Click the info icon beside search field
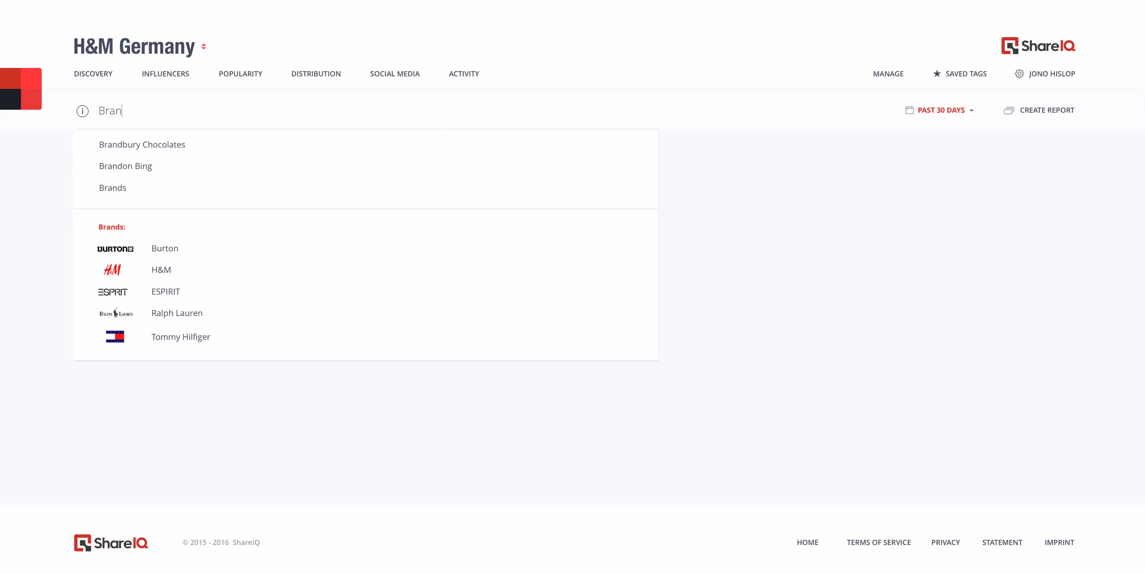This screenshot has width=1145, height=573. coord(82,111)
